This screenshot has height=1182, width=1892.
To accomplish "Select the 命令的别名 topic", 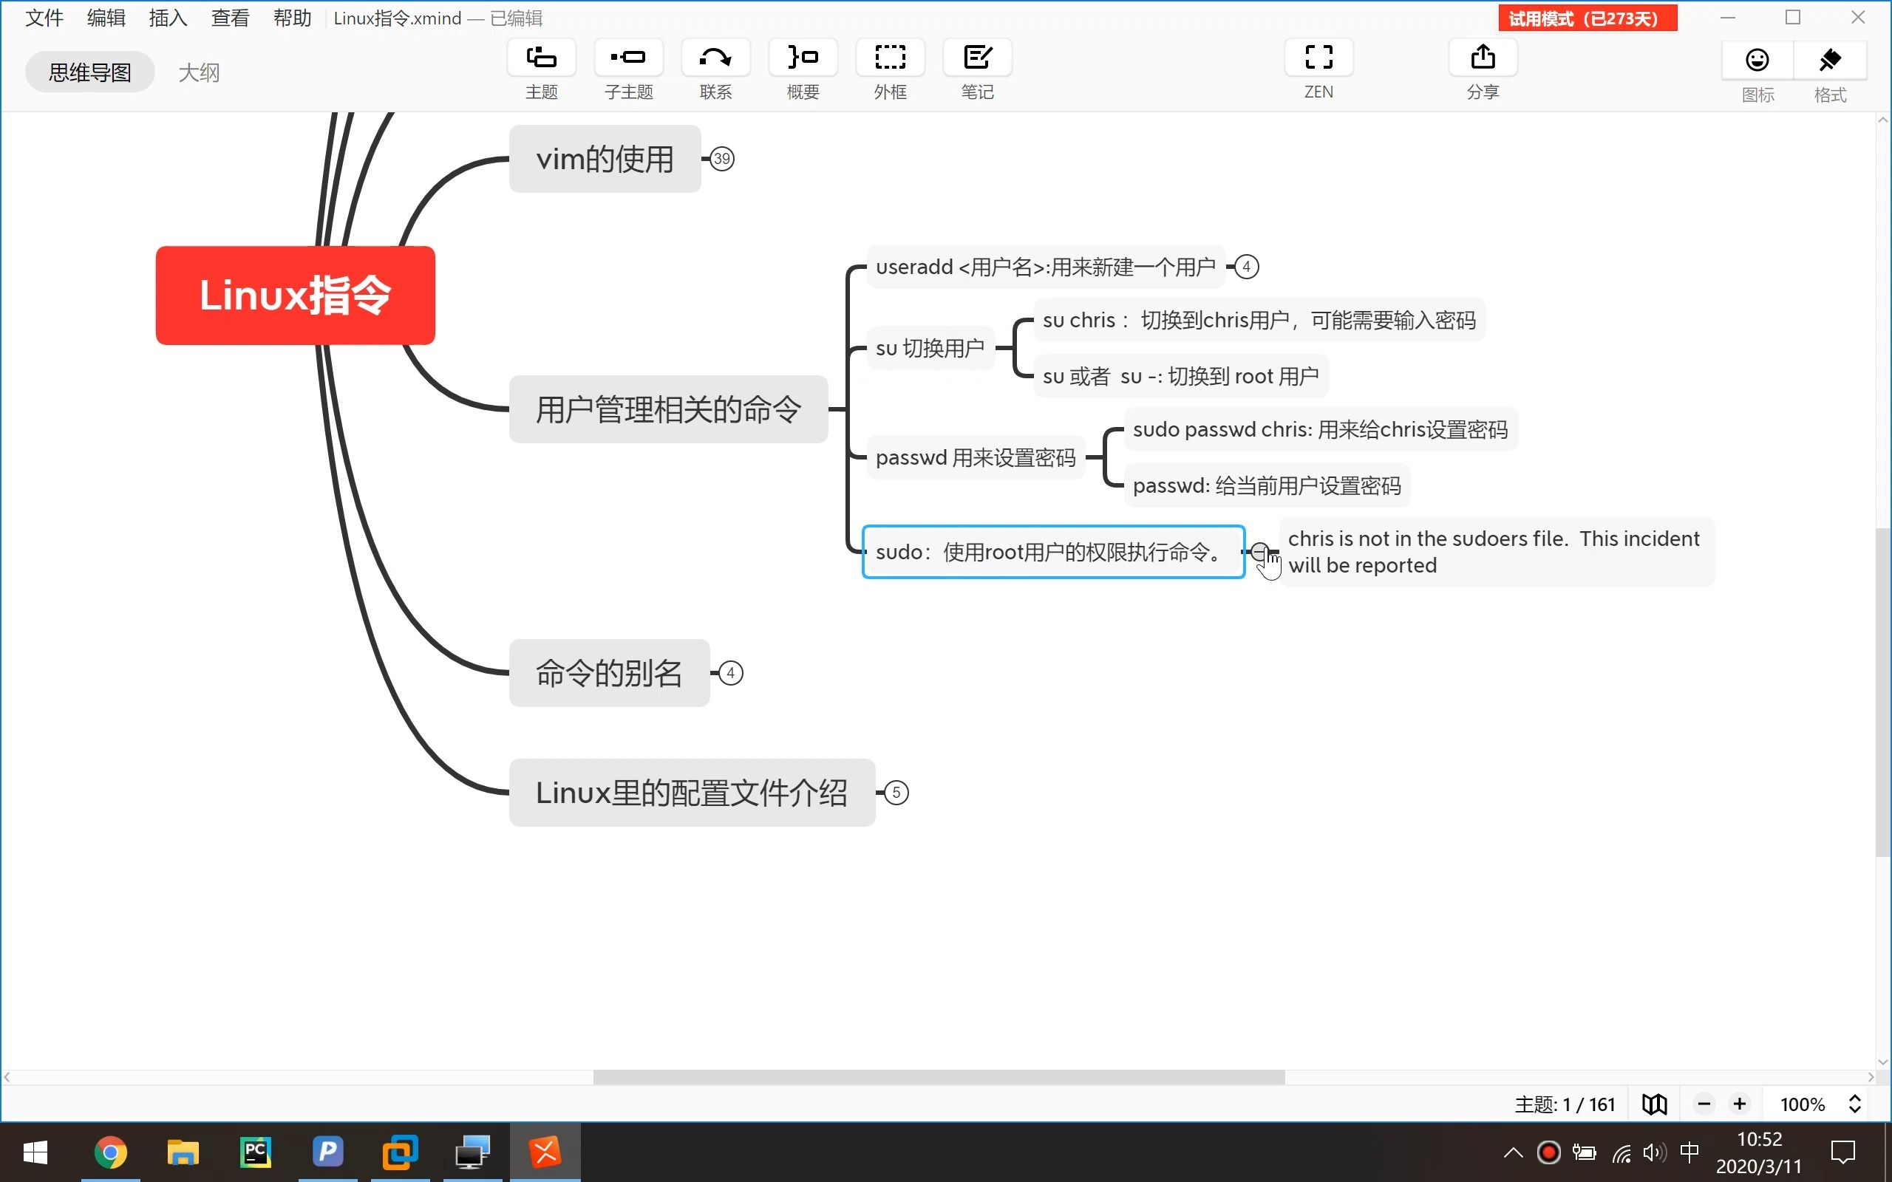I will (x=609, y=673).
